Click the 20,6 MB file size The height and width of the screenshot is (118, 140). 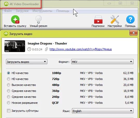click(128, 85)
